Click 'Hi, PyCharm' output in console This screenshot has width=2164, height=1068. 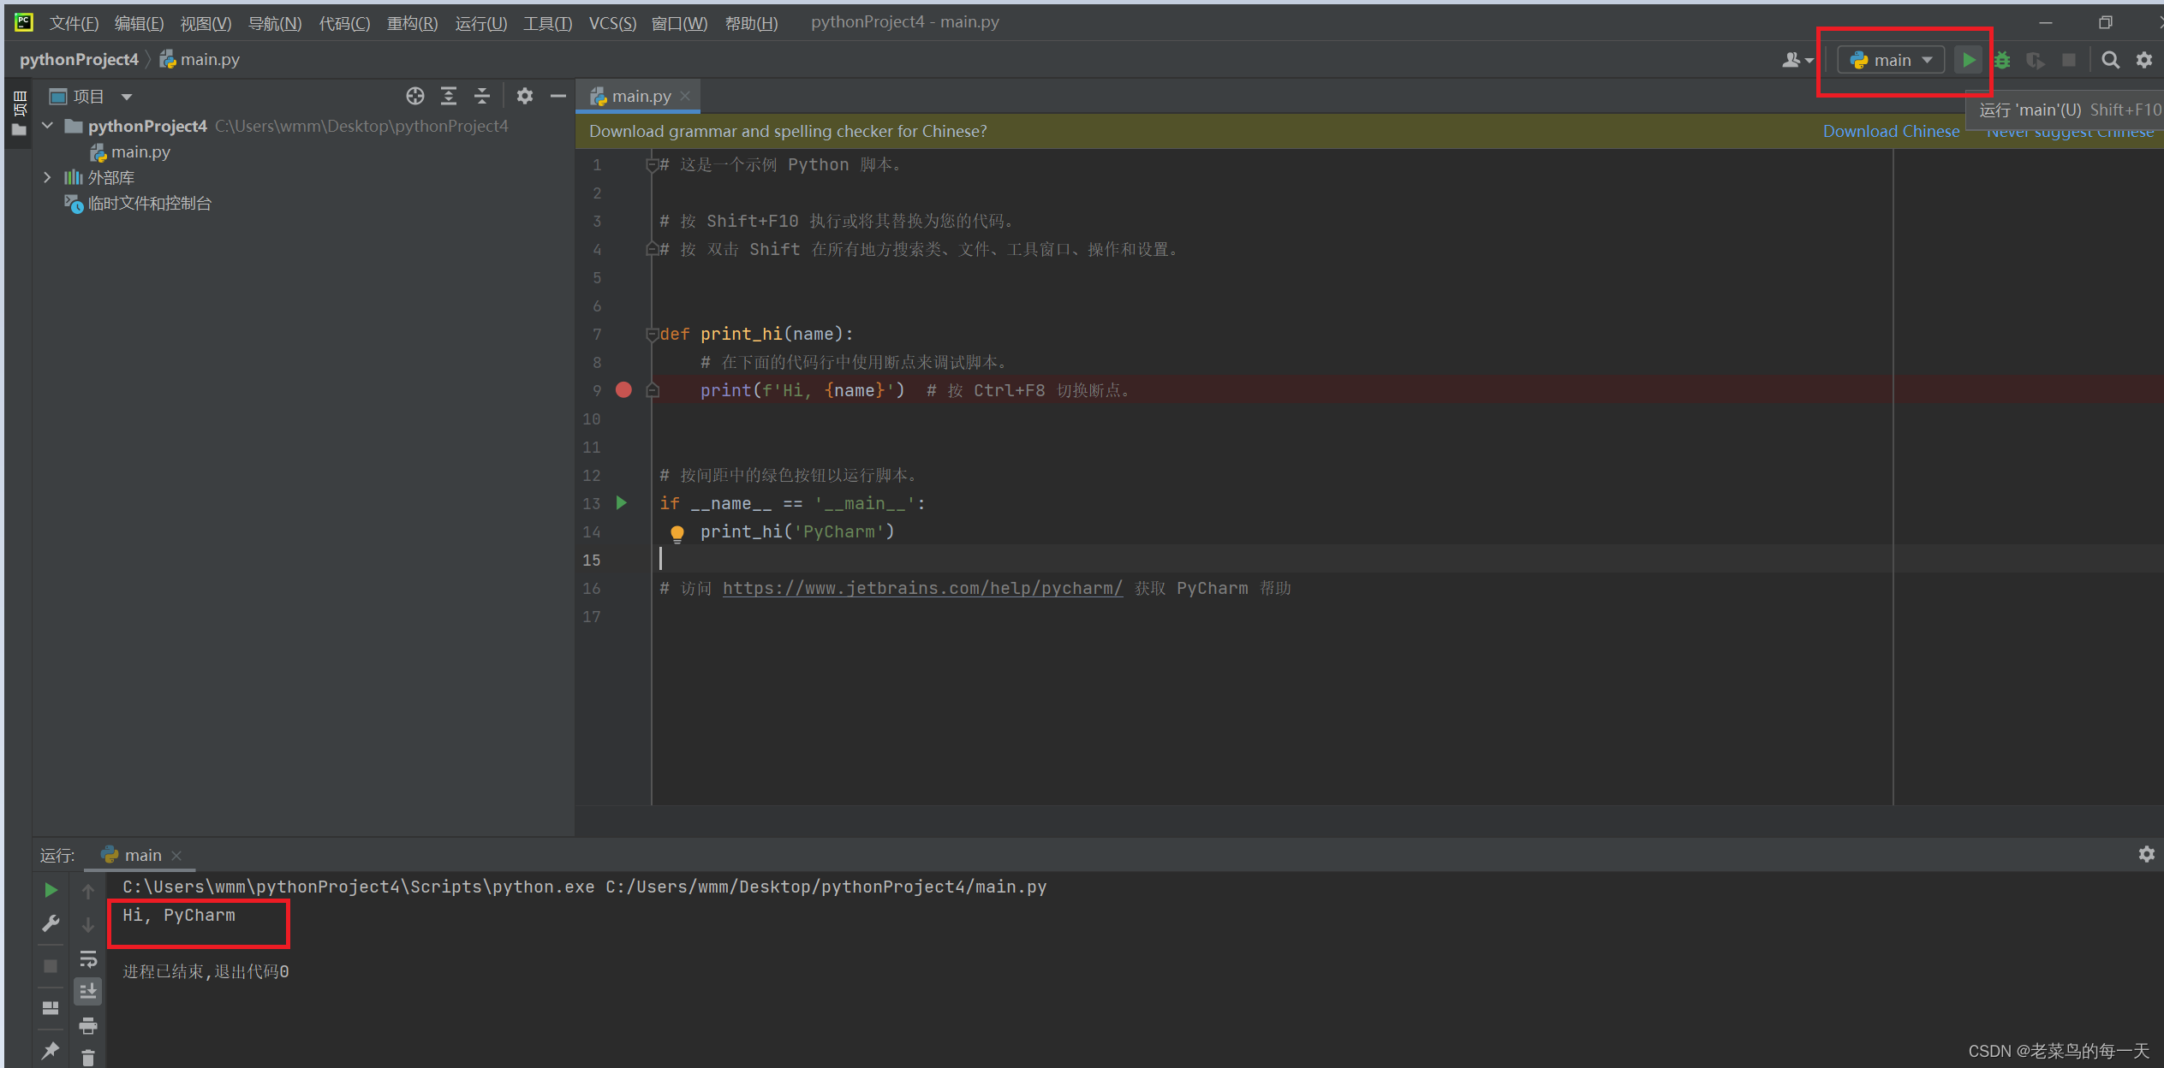coord(178,915)
